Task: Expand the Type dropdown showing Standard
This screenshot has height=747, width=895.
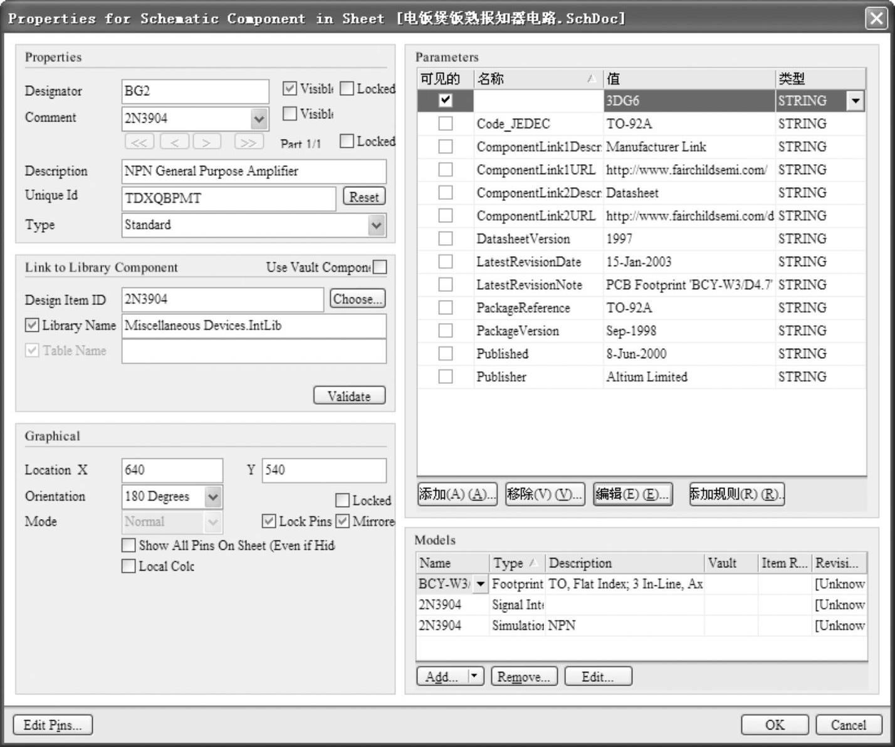Action: coord(376,225)
